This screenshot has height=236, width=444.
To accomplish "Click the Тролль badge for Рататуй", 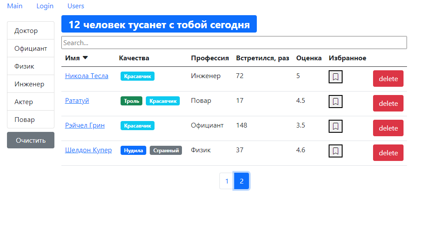I will click(x=131, y=101).
